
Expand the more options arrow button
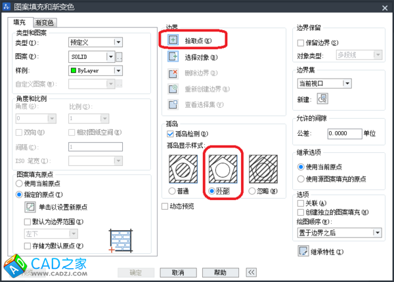pyautogui.click(x=251, y=272)
